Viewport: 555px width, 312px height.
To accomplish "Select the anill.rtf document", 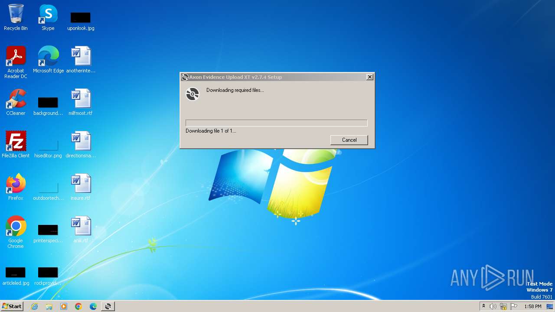I will [81, 230].
